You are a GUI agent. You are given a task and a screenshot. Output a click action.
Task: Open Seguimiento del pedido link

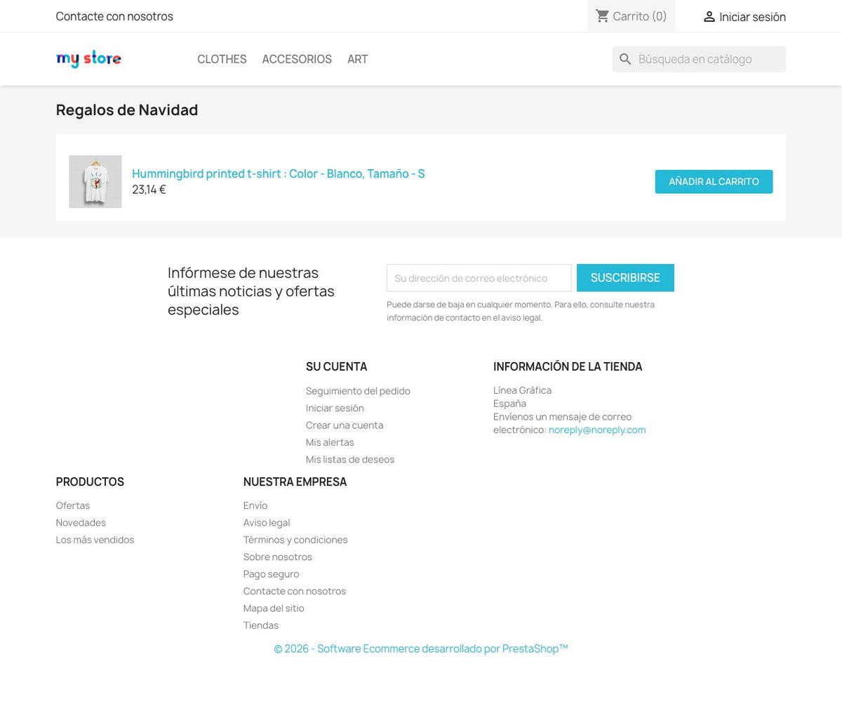358,391
